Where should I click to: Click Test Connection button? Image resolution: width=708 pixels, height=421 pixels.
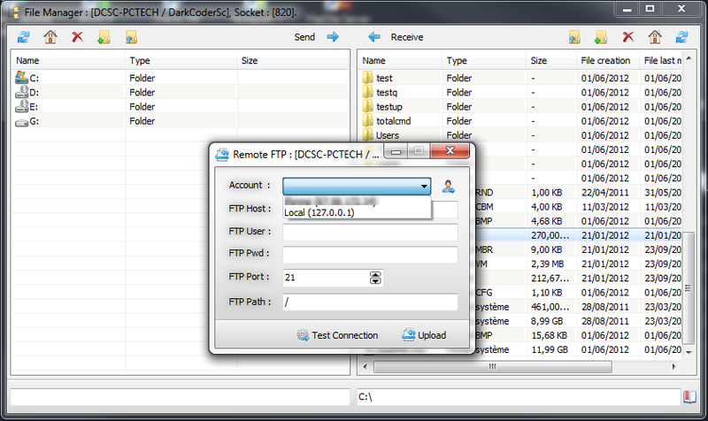coord(337,335)
